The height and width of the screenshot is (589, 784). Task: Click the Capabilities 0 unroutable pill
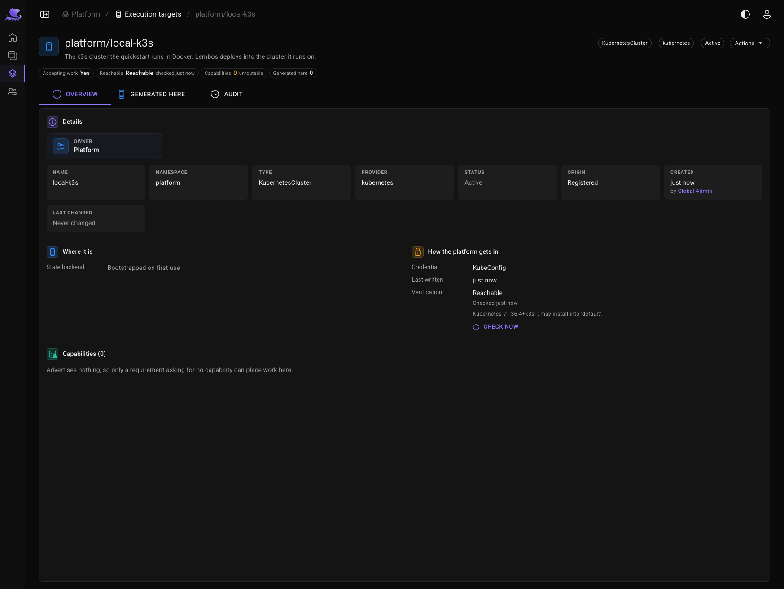(234, 73)
